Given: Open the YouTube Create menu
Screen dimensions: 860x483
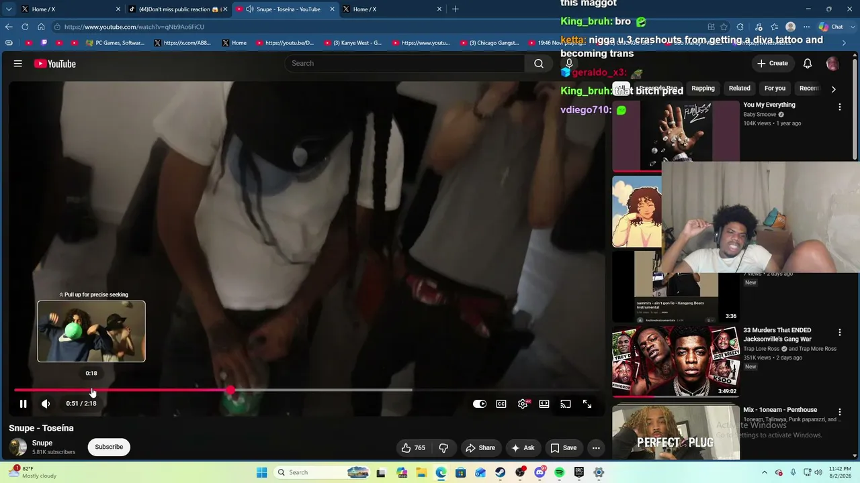Looking at the screenshot, I should pos(772,63).
